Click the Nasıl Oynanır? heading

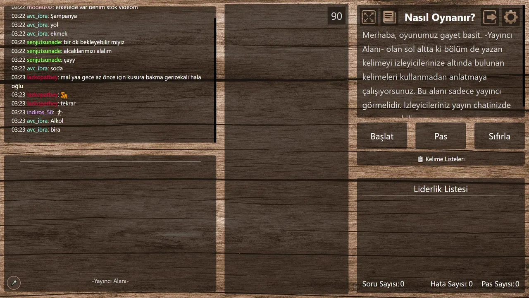point(440,17)
